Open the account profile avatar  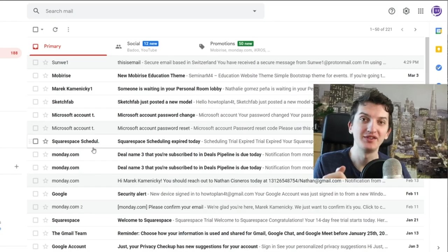click(x=436, y=11)
